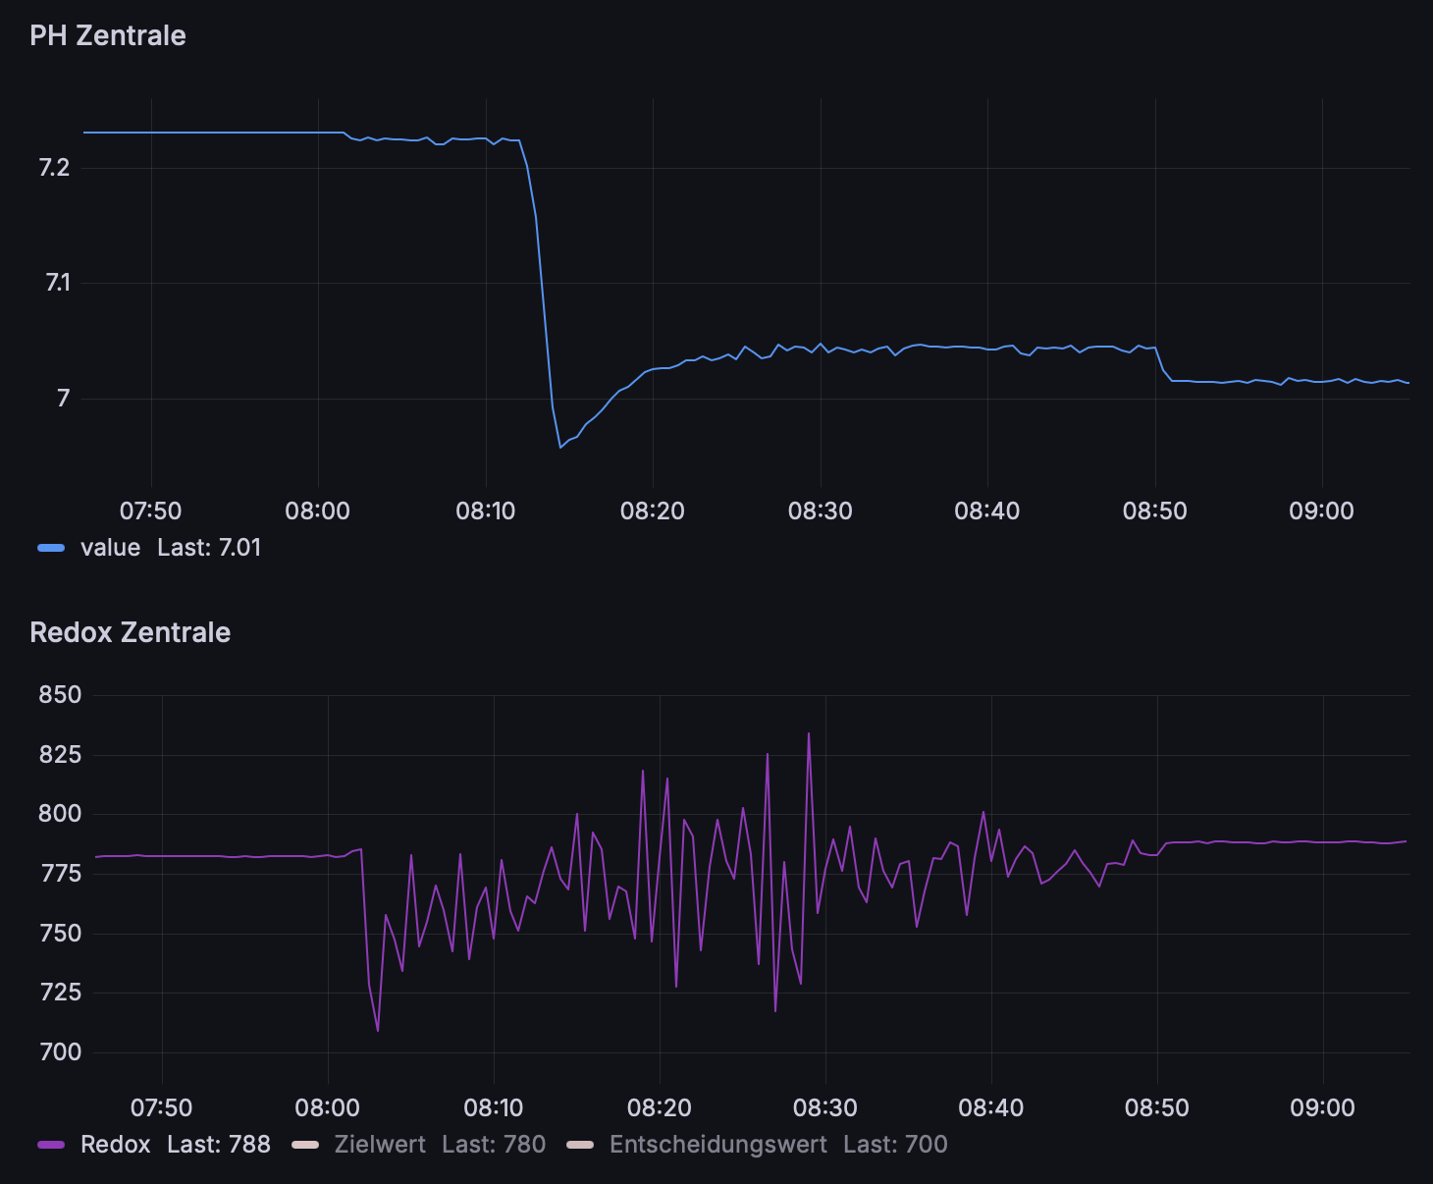Click the 08:20 time label in PH chart
1433x1184 pixels.
[653, 511]
